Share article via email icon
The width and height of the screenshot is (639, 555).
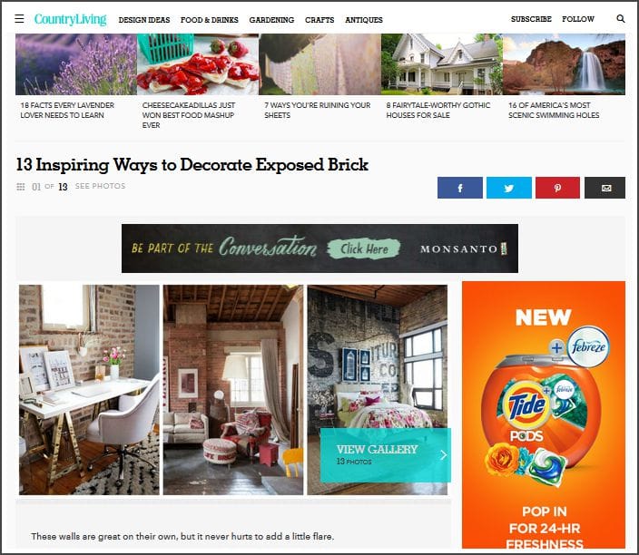(605, 188)
